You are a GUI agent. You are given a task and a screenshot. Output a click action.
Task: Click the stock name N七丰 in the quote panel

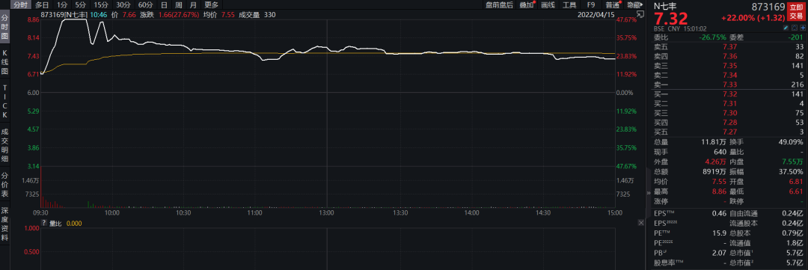coord(665,6)
